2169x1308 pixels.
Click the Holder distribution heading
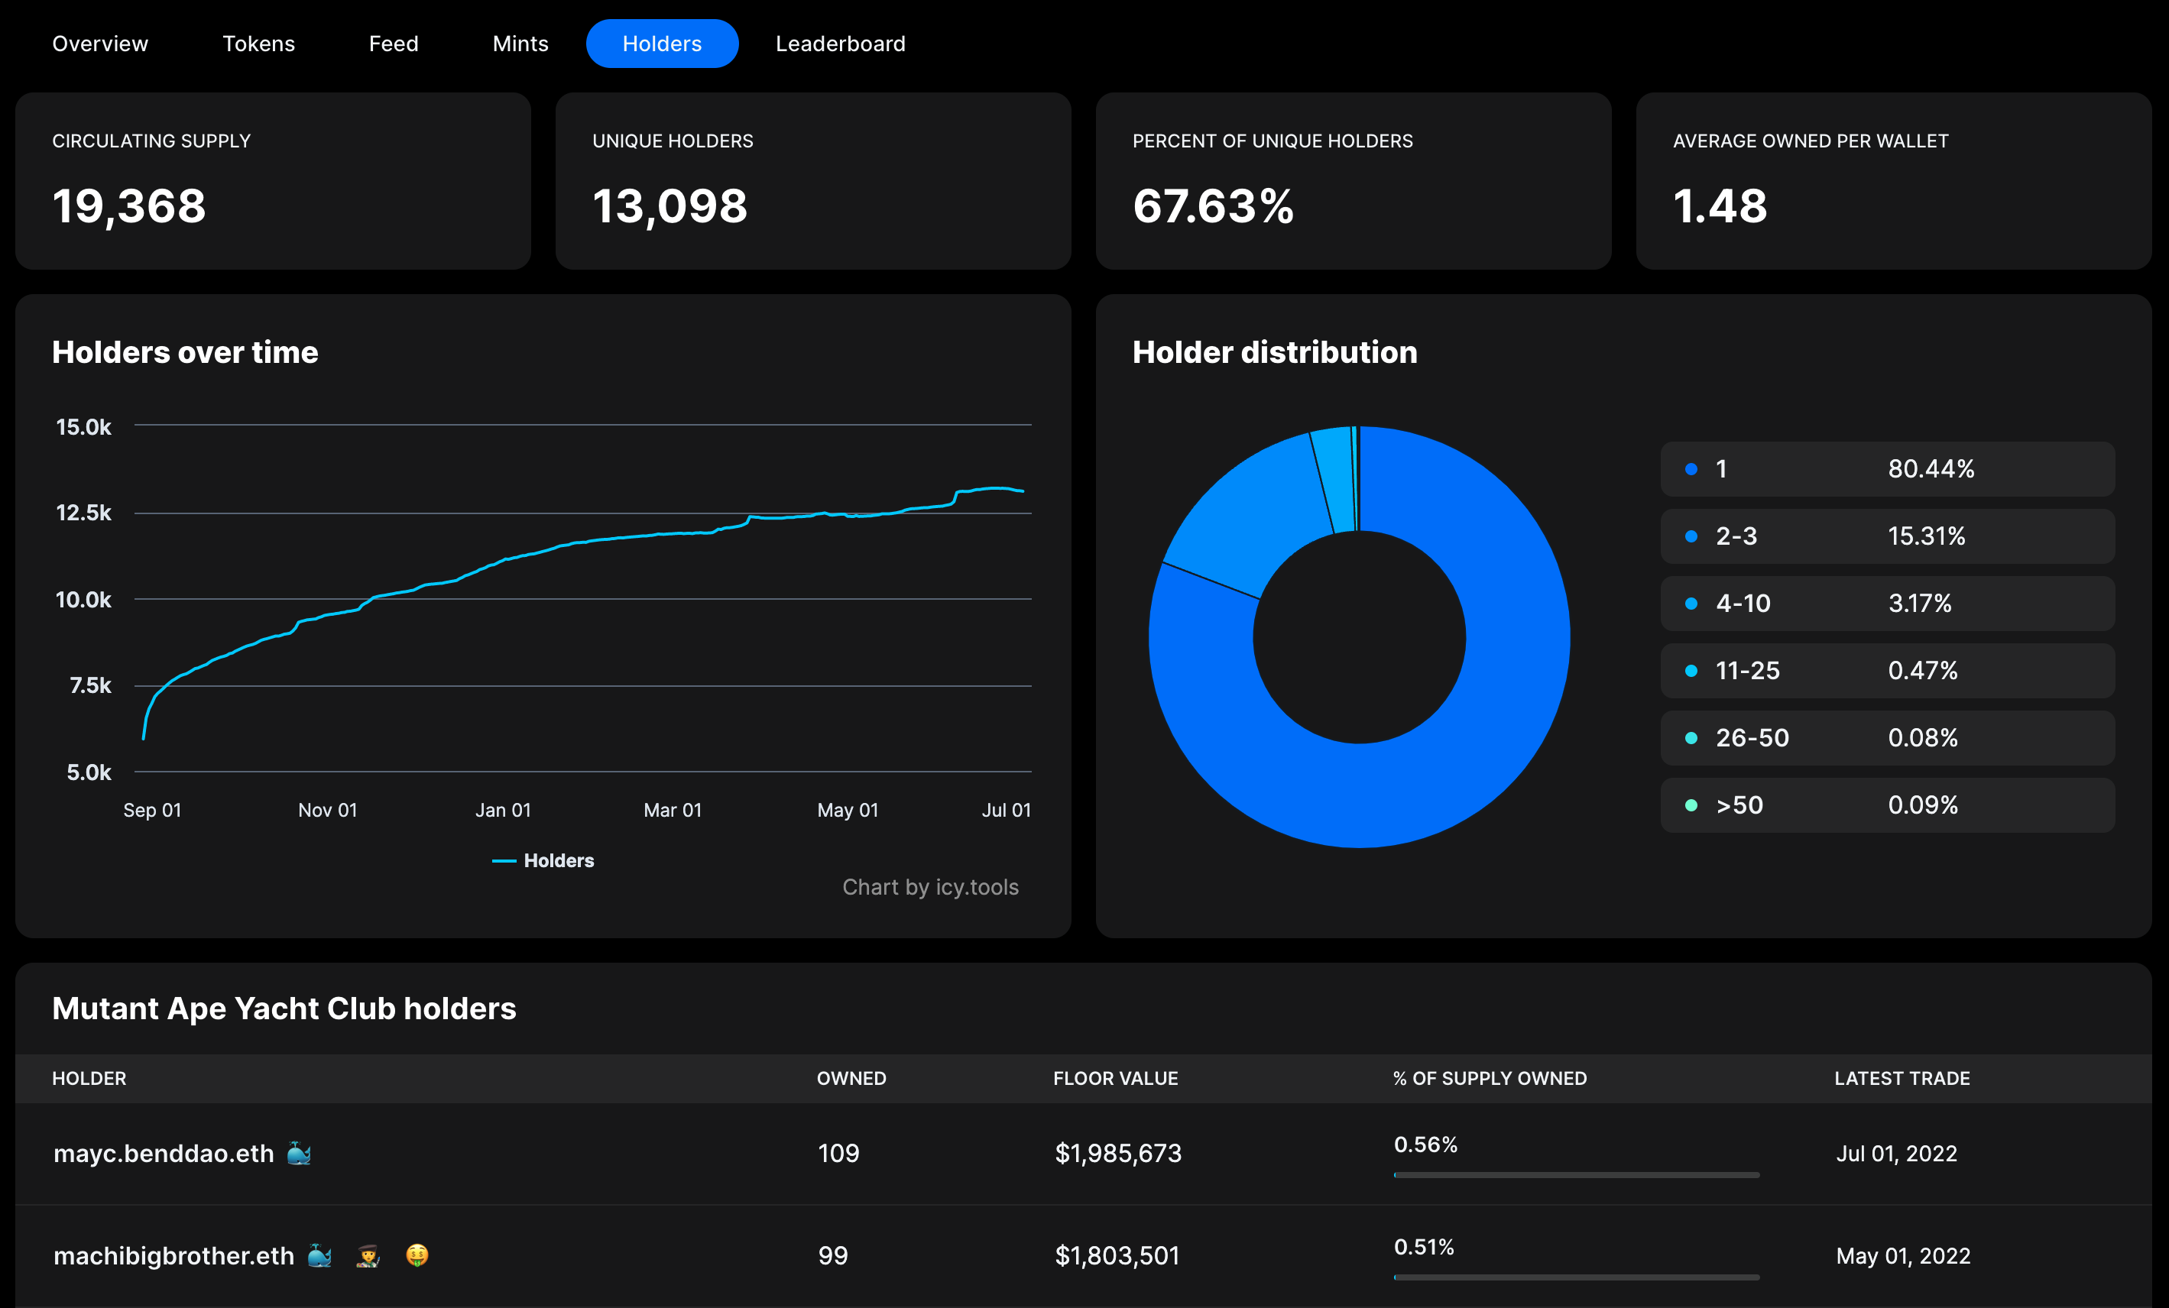pyautogui.click(x=1275, y=352)
